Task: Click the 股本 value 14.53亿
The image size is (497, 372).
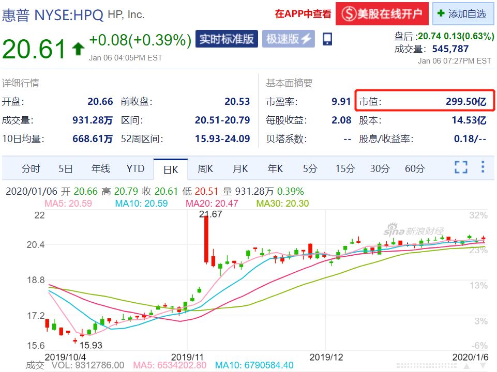Action: (x=469, y=120)
